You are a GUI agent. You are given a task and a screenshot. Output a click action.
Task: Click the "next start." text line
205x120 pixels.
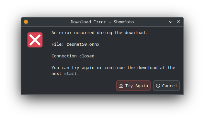[x=65, y=74]
